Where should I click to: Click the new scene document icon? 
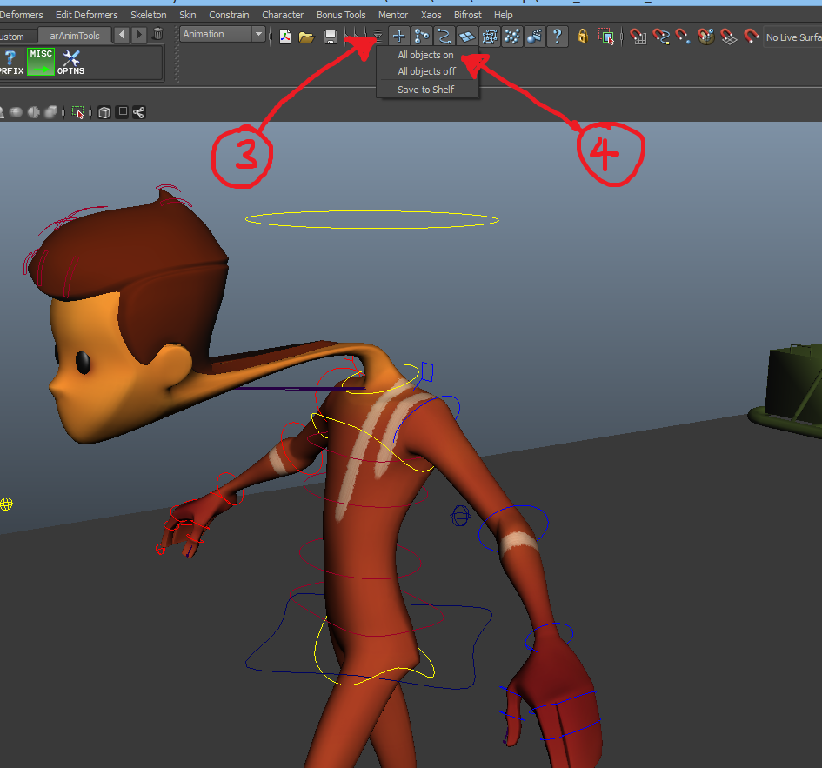(x=284, y=37)
